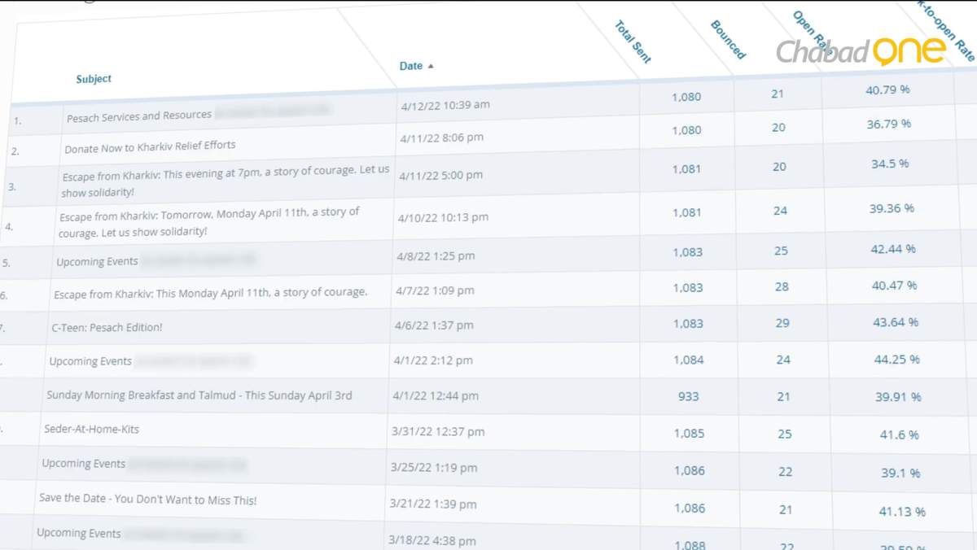Select the date 4/6/22 1:37 pm
Viewport: 977px width, 550px height.
click(x=433, y=325)
